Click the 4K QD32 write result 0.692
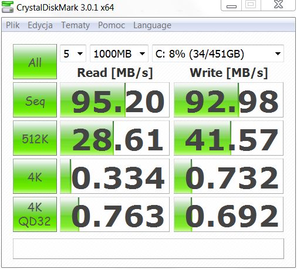Screen dimensions: 297x269 click(228, 214)
